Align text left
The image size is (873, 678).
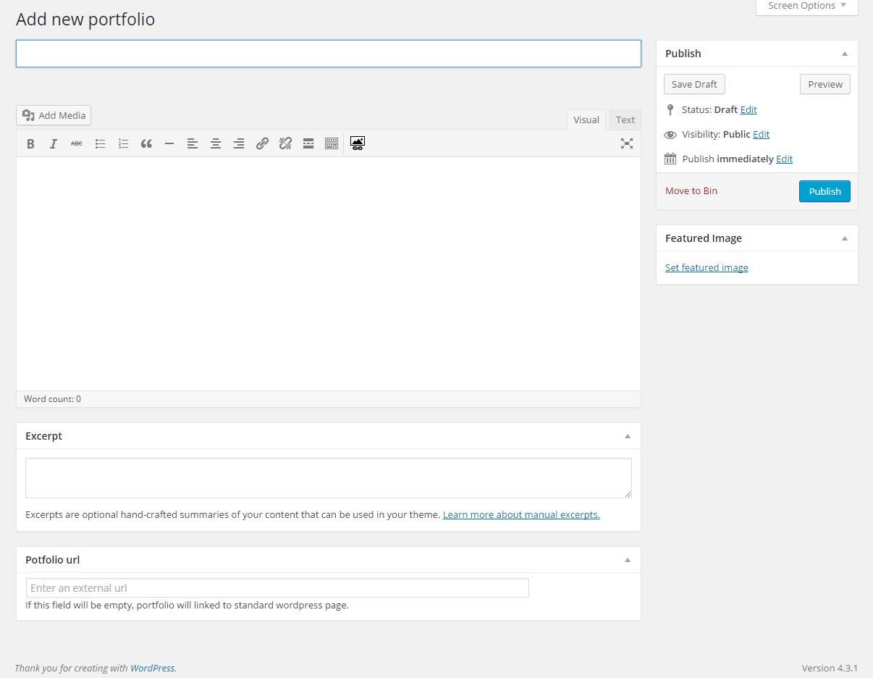[x=193, y=143]
